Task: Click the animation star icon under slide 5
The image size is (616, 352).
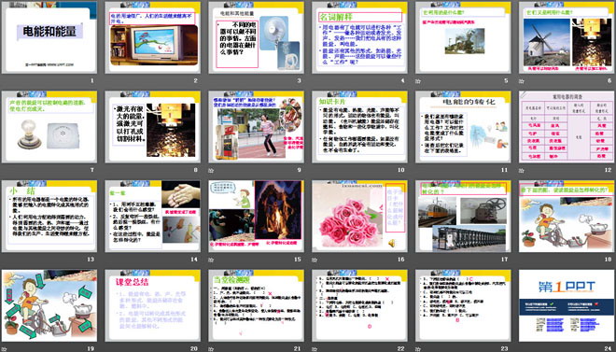Action: (x=418, y=81)
